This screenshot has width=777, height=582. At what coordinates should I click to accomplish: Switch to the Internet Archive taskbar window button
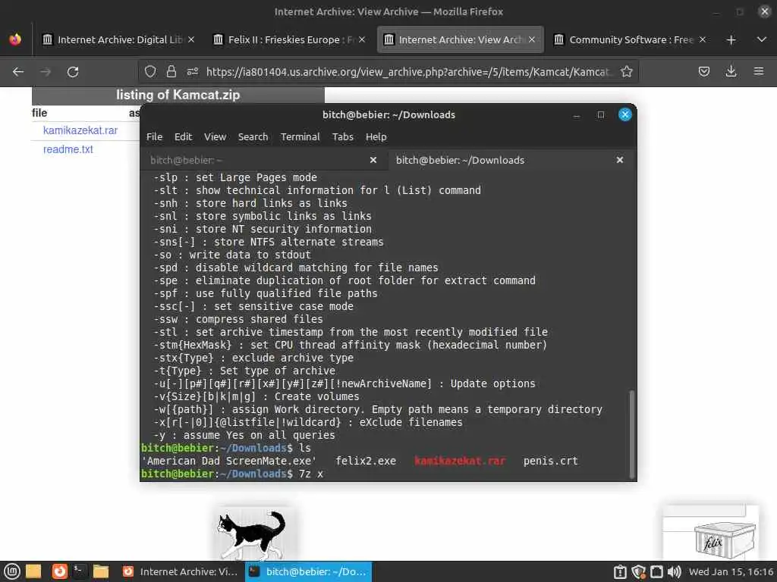[180, 571]
